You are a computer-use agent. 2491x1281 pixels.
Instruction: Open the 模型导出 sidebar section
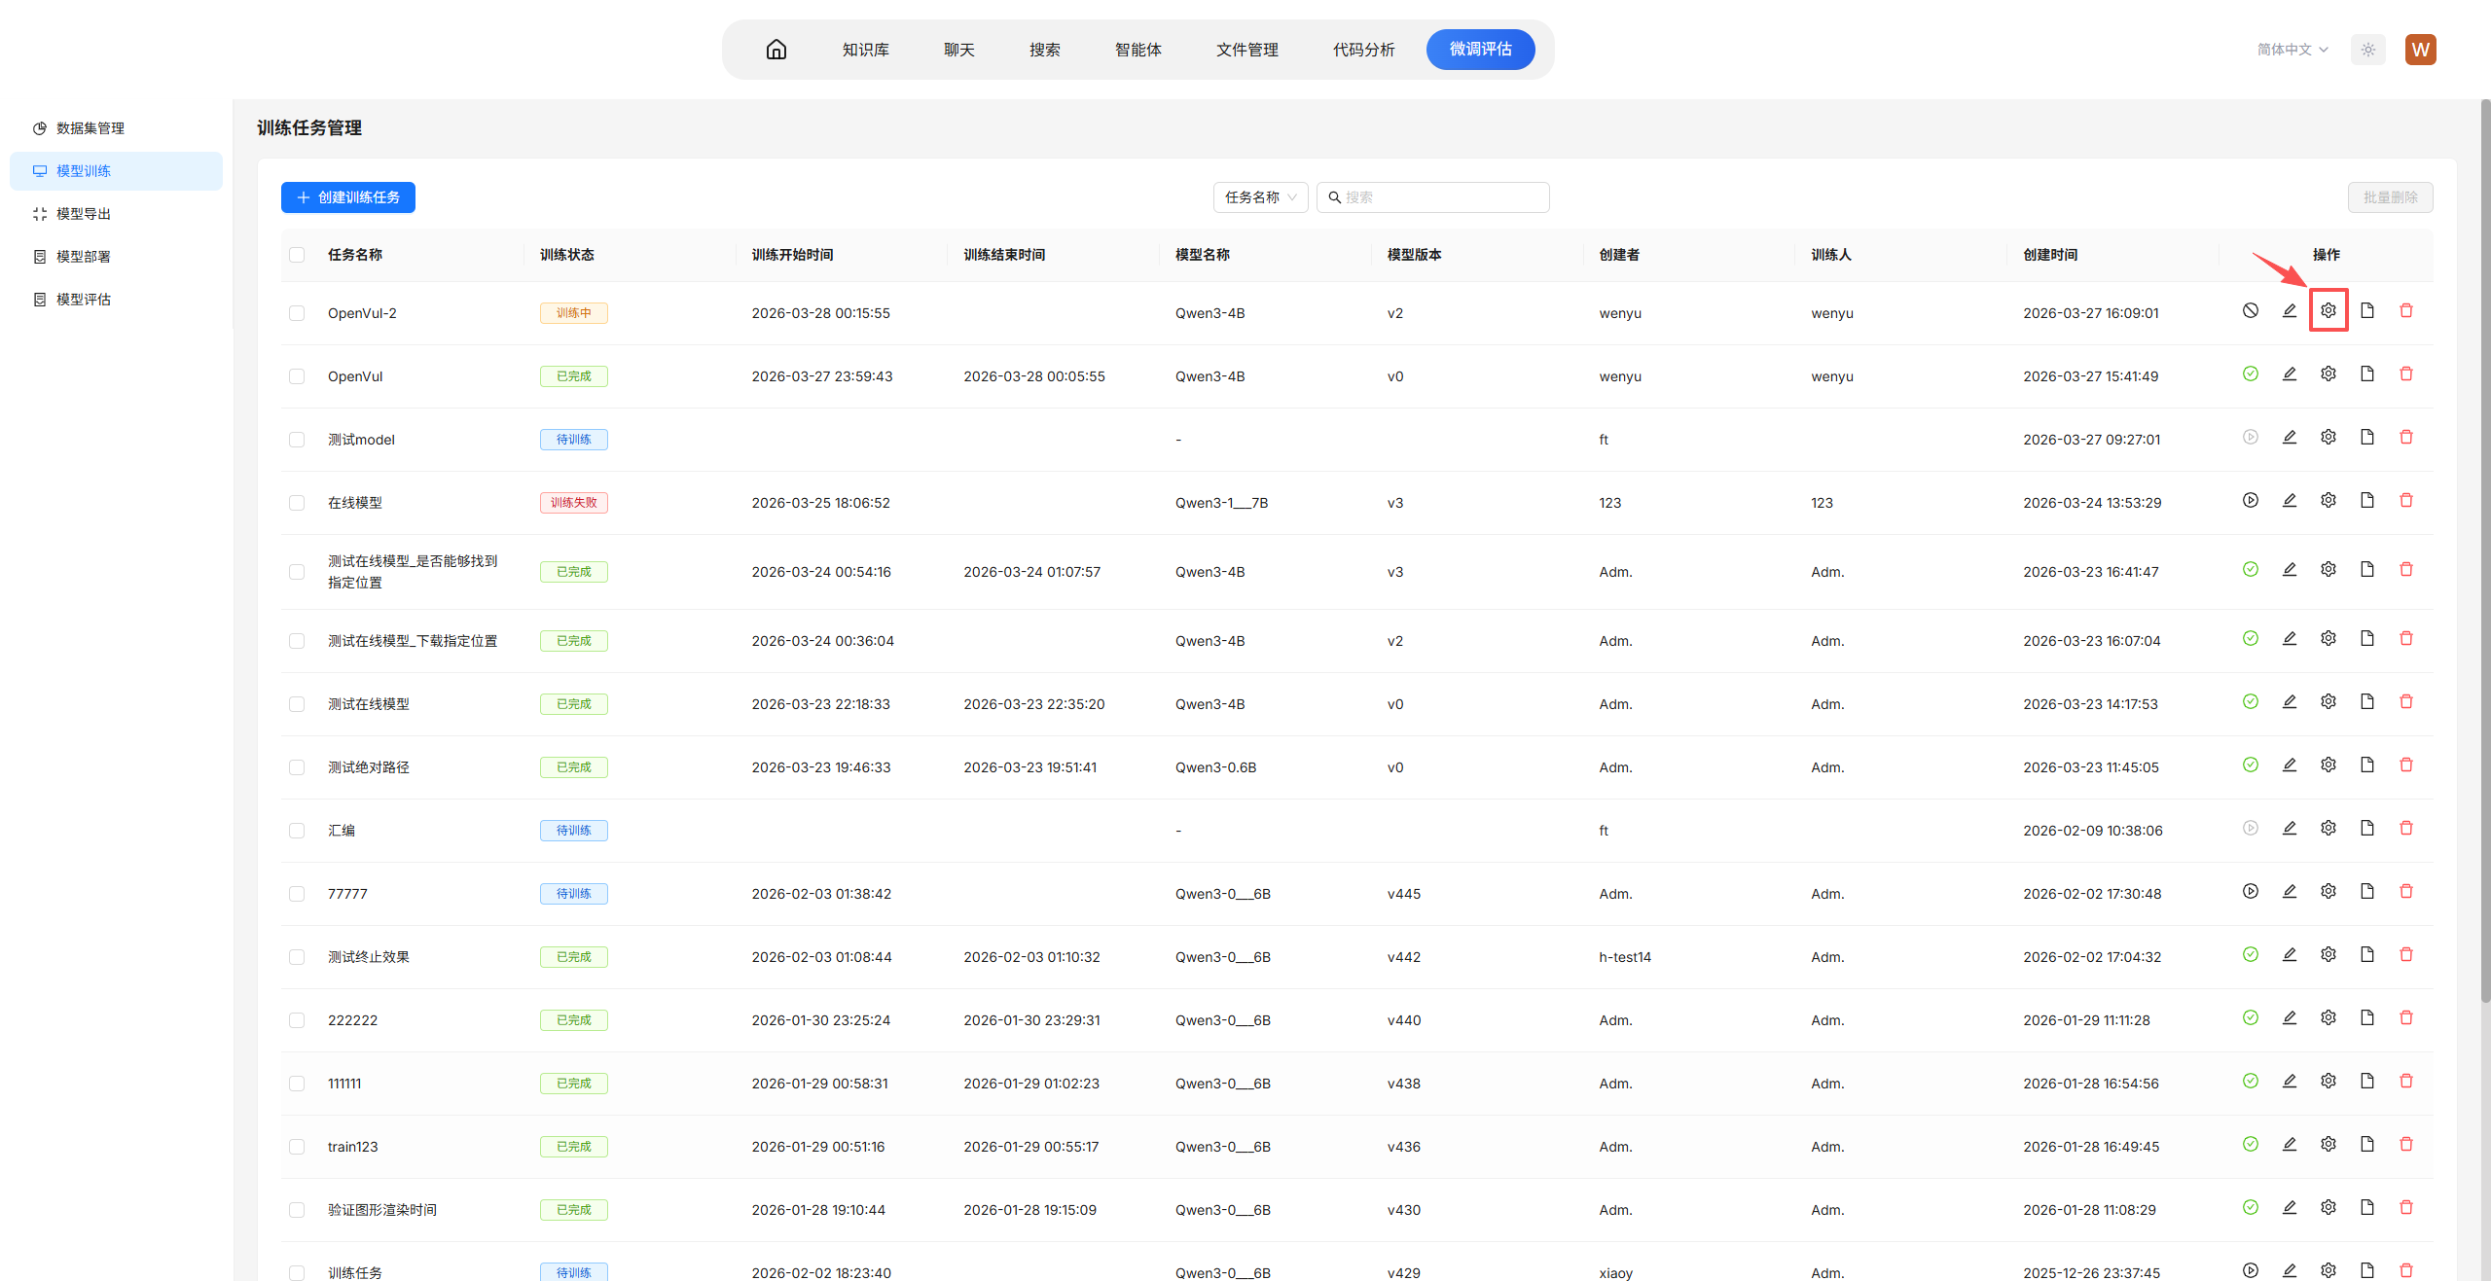tap(84, 214)
